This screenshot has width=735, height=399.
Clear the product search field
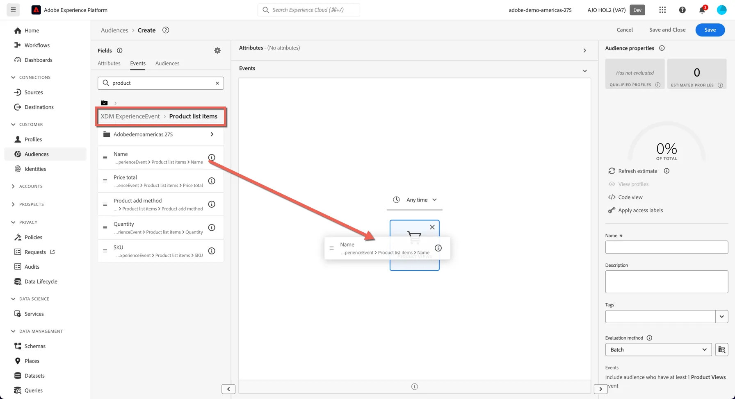pyautogui.click(x=217, y=83)
